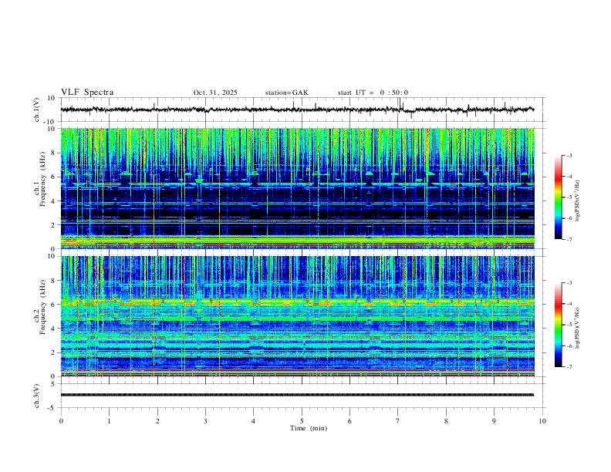611x472 pixels.
Task: Click the ch.3 black signal band
Action: [x=297, y=395]
